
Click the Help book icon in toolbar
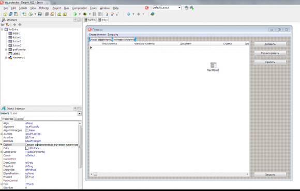153,14
